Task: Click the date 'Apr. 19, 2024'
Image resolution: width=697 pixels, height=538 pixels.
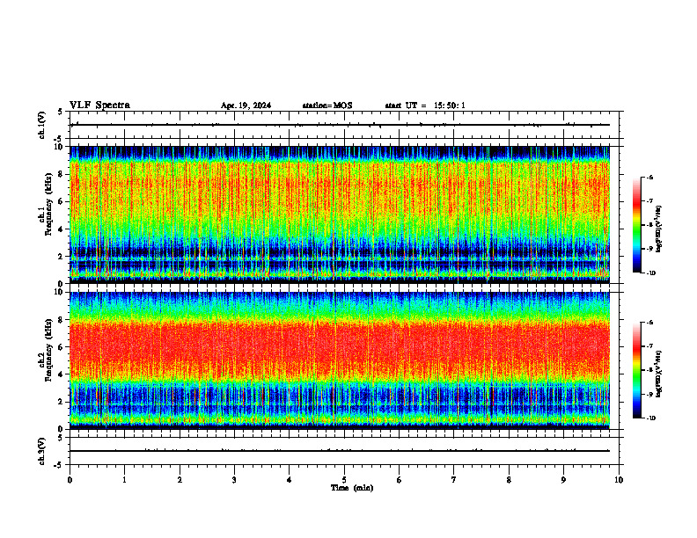Action: [x=246, y=105]
